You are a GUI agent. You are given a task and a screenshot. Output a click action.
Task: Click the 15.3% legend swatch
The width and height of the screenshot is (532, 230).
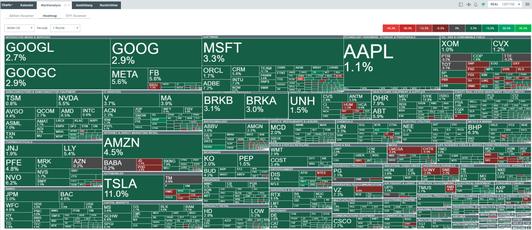point(490,28)
